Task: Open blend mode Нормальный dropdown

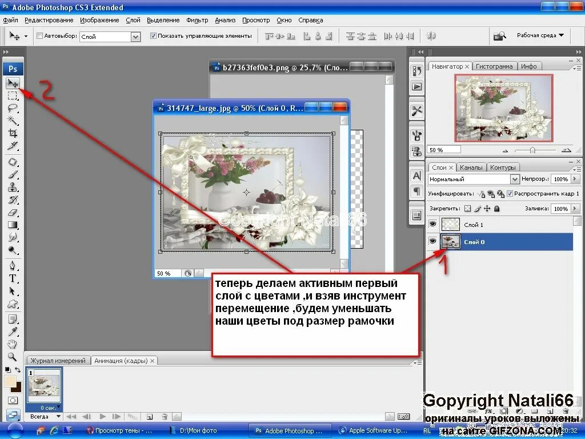Action: [x=515, y=179]
